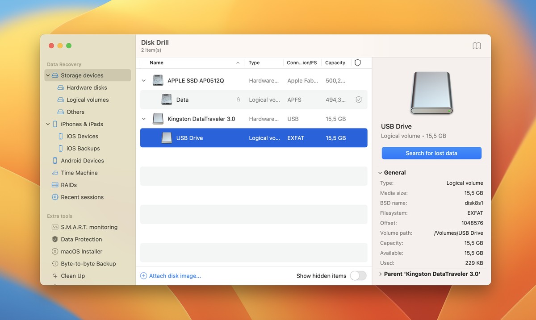Viewport: 536px width, 320px height.
Task: Click the Others sidebar icon
Action: (x=61, y=112)
